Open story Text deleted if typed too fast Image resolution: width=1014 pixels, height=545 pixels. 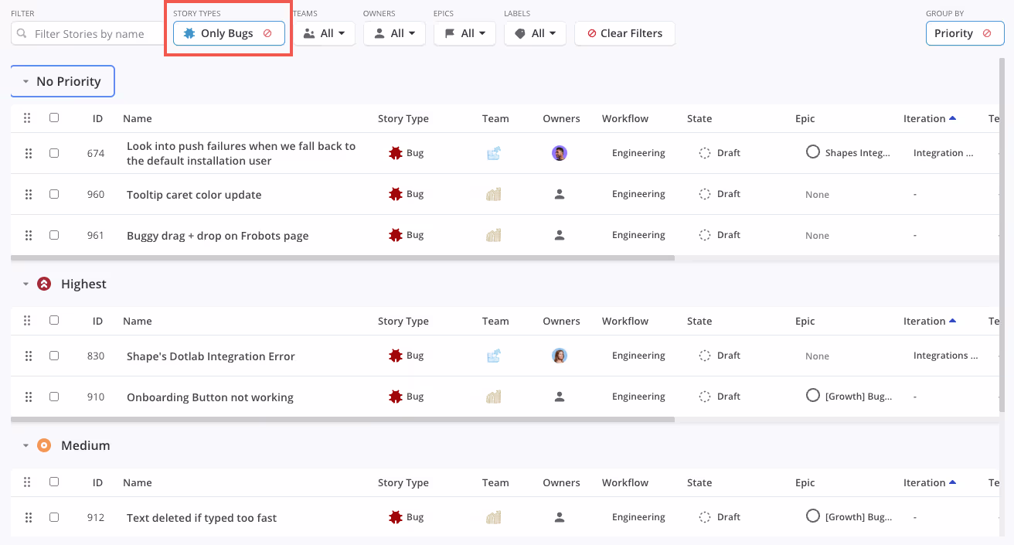pyautogui.click(x=202, y=518)
